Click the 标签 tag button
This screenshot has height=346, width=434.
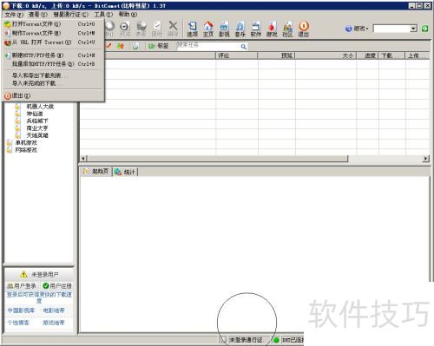click(x=158, y=46)
